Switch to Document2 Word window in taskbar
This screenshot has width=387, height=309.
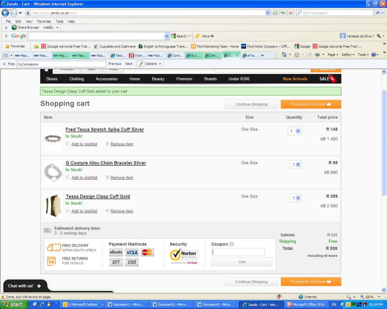click(172, 304)
